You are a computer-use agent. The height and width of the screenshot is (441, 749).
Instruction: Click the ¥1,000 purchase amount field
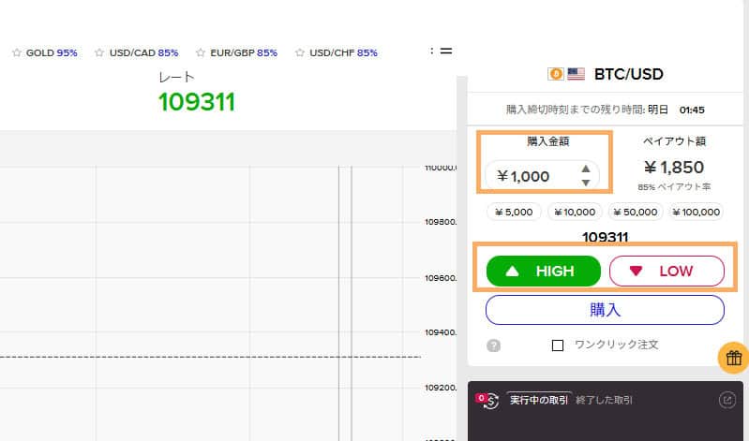click(542, 176)
